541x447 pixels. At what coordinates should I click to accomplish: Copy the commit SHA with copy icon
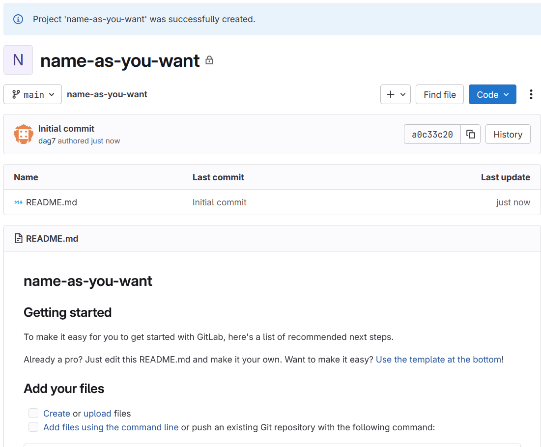pyautogui.click(x=471, y=134)
